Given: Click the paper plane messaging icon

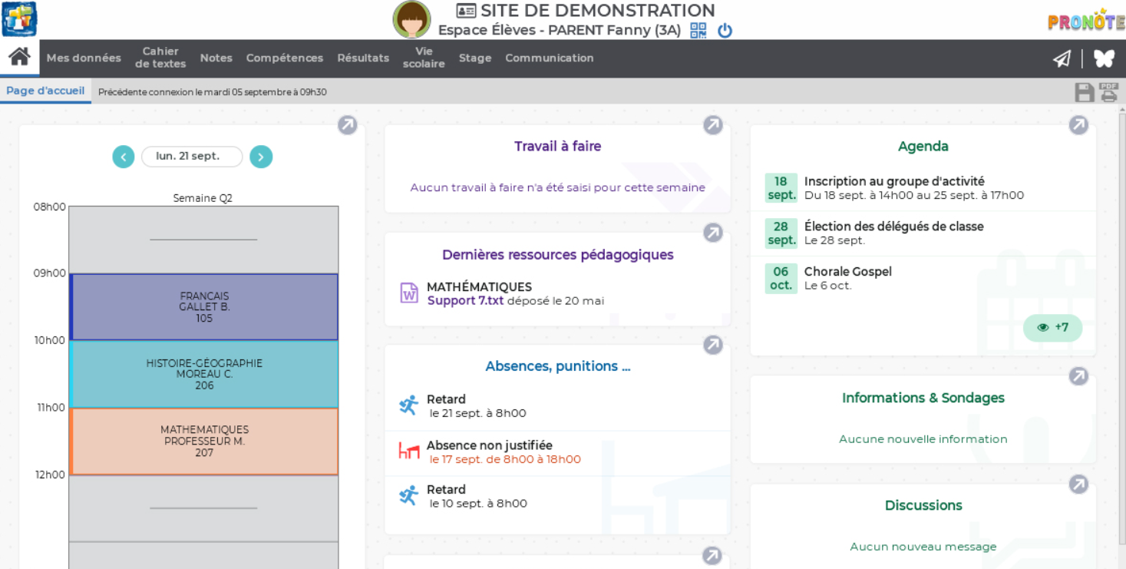Looking at the screenshot, I should pyautogui.click(x=1062, y=58).
